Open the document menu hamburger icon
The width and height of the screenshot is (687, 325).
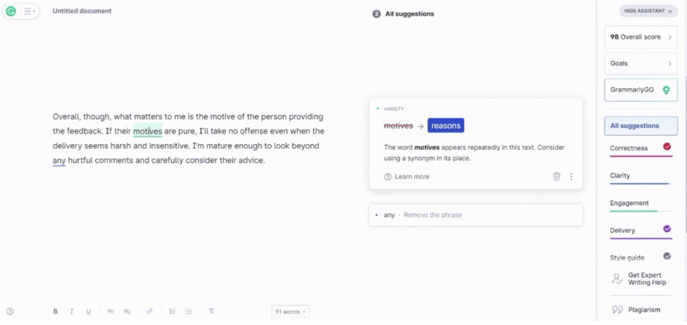tap(30, 11)
